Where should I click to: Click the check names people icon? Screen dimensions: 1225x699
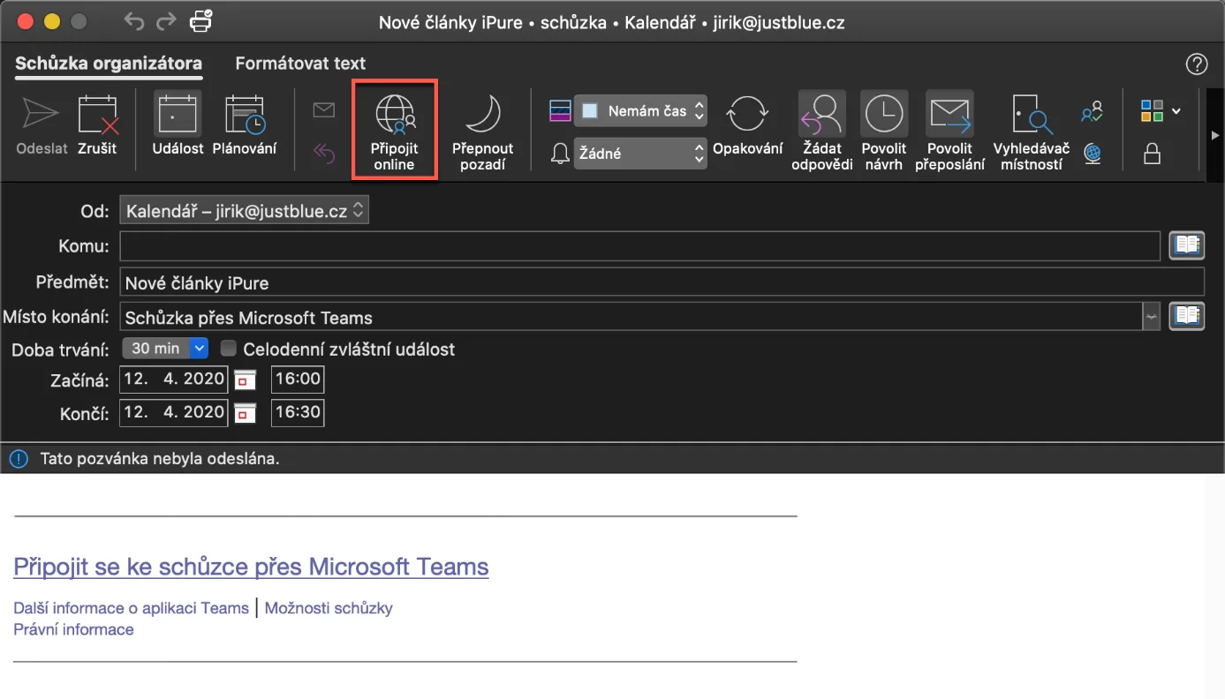point(1093,111)
